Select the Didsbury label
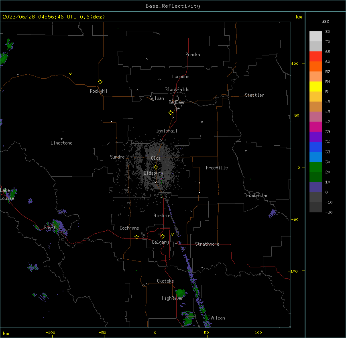 (154, 173)
